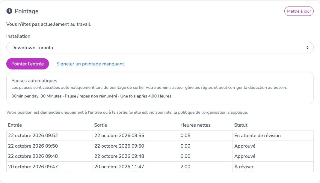Click the exit time 20 octobre 2026 11:47

tap(119, 167)
